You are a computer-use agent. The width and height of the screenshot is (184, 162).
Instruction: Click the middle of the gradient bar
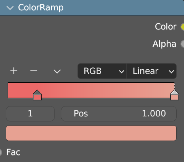tap(91, 90)
